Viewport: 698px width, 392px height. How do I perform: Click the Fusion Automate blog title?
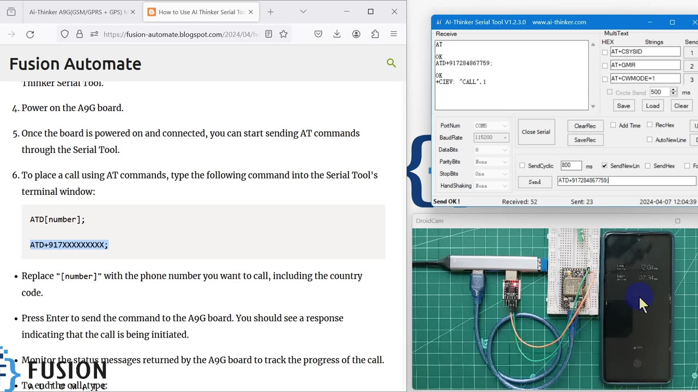[75, 64]
